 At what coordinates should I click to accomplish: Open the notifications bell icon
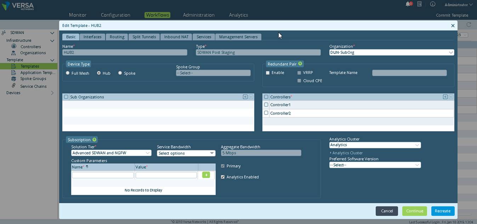pyautogui.click(x=408, y=4)
